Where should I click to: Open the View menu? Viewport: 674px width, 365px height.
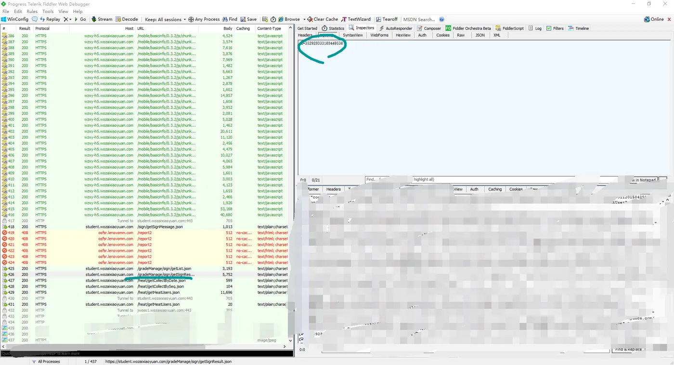[63, 11]
